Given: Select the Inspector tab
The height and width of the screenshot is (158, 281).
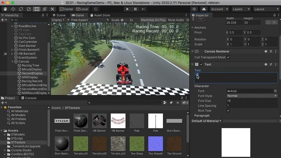Looking at the screenshot, I should click(x=200, y=15).
